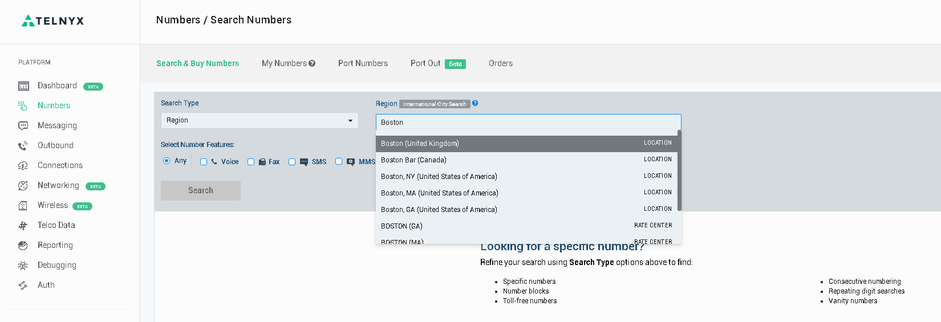Click the Debugging bug icon
The image size is (941, 322).
click(x=23, y=266)
